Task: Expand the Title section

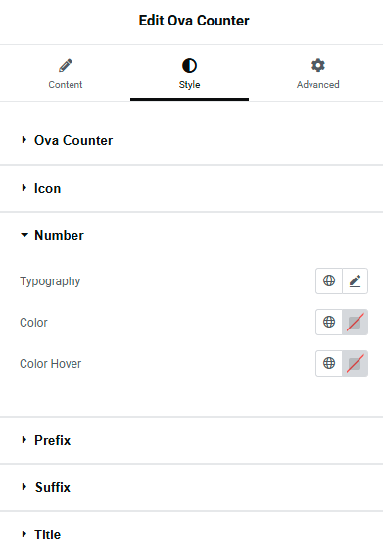Action: 191,534
